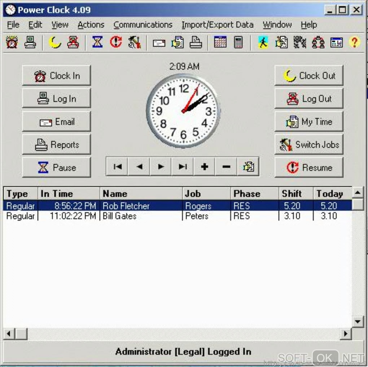368x367 pixels.
Task: Open the Communications menu
Action: click(x=143, y=25)
